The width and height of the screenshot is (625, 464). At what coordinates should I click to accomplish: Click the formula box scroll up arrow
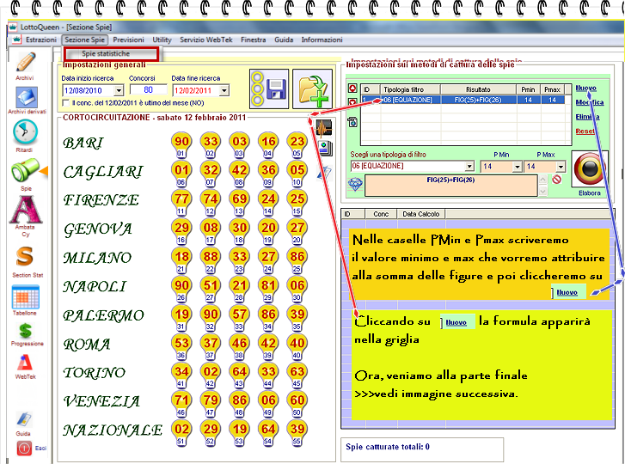tap(542, 180)
